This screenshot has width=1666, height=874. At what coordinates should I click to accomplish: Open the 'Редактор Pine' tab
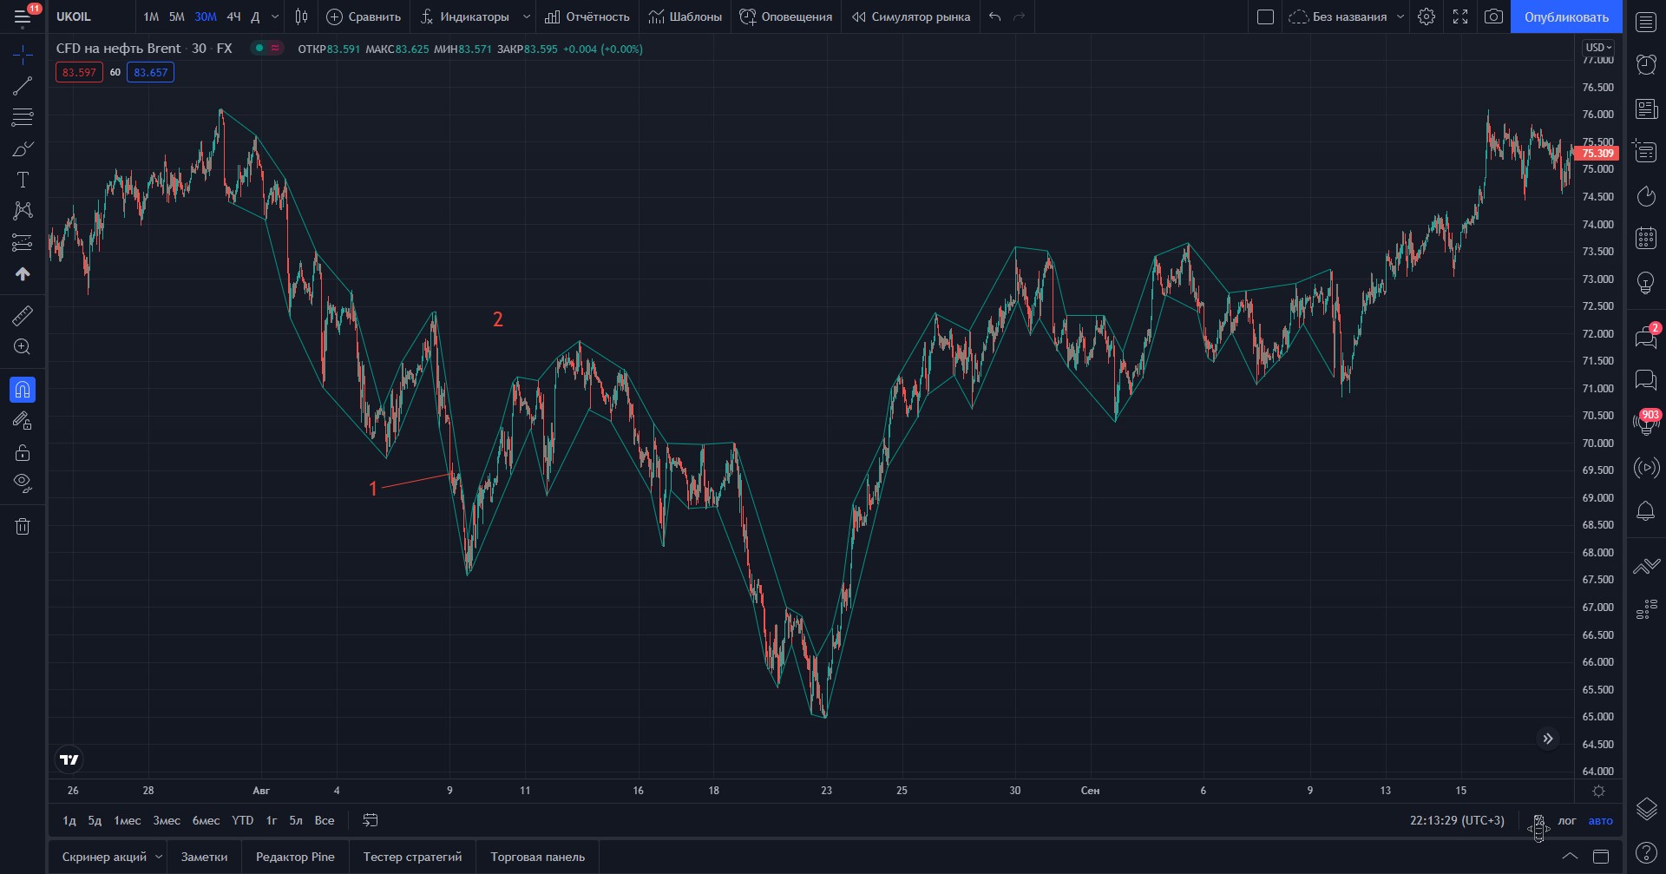(x=295, y=857)
